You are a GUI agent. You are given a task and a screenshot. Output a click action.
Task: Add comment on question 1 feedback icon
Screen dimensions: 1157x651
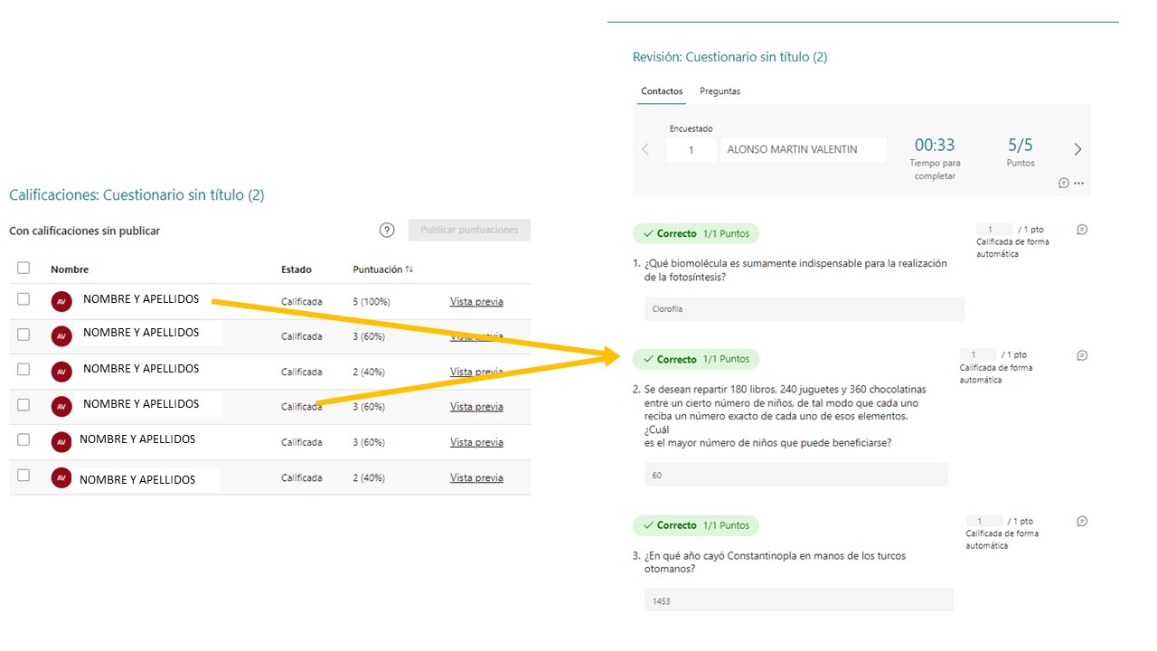1082,230
